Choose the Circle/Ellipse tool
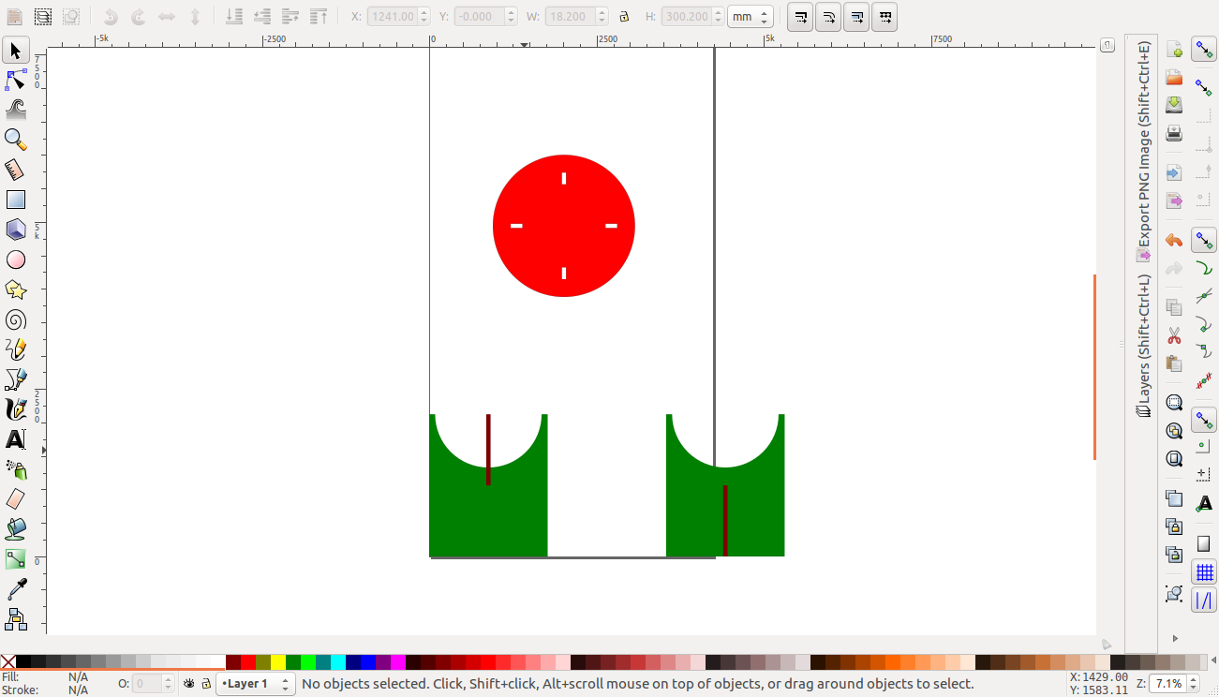 click(x=16, y=260)
